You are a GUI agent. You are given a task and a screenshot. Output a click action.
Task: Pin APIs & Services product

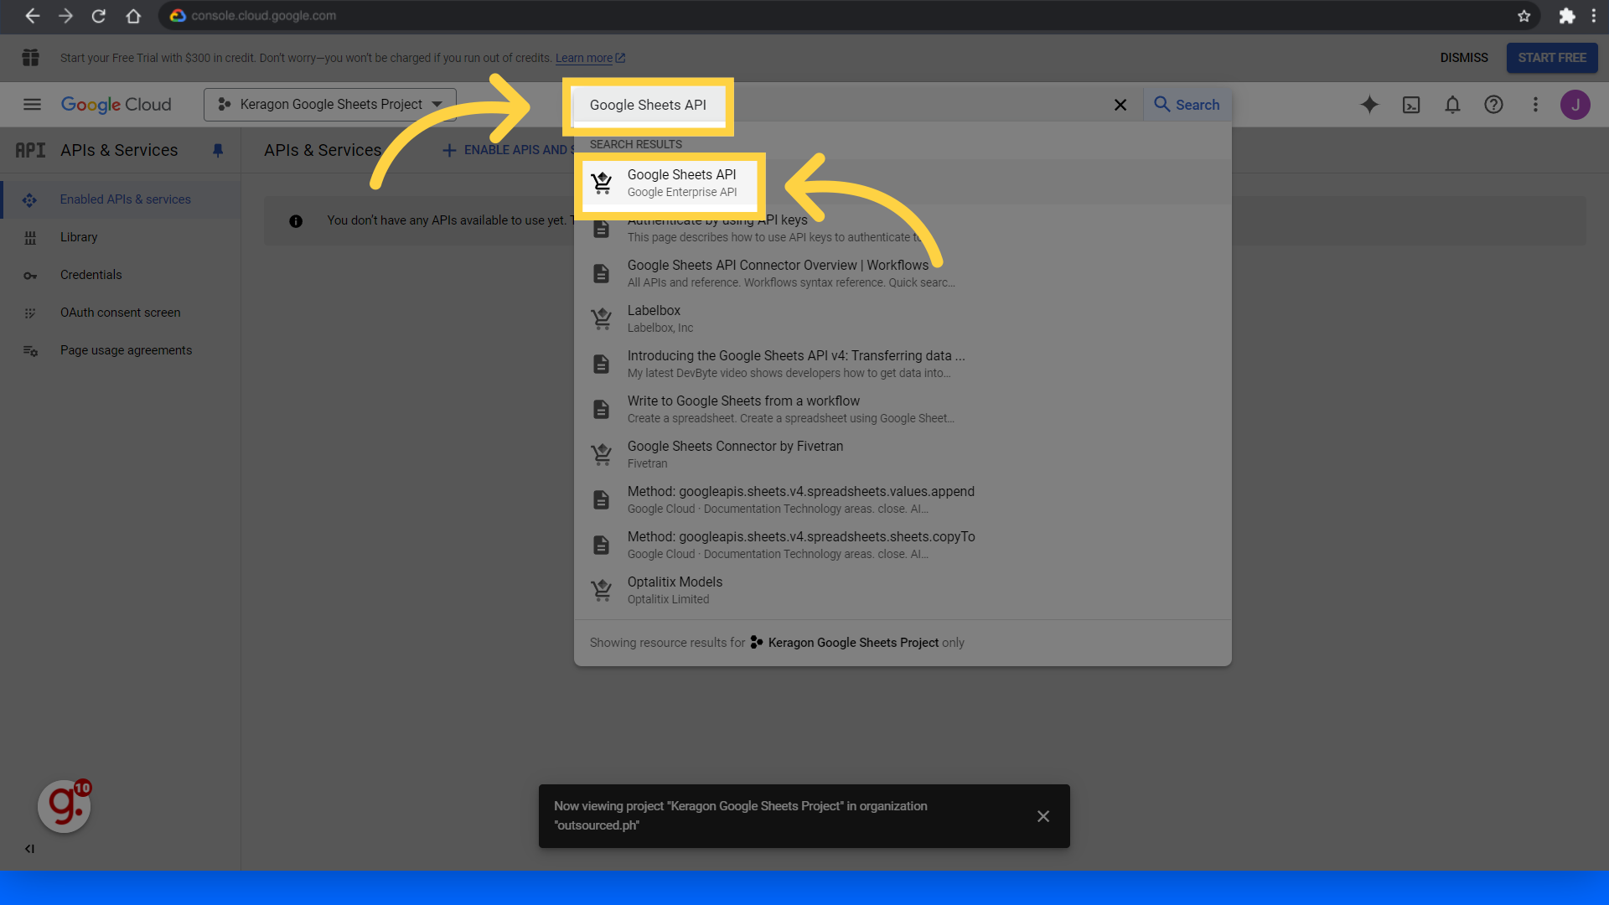tap(218, 150)
